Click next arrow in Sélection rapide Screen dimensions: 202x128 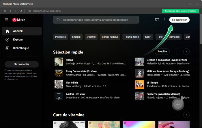pos(186,51)
